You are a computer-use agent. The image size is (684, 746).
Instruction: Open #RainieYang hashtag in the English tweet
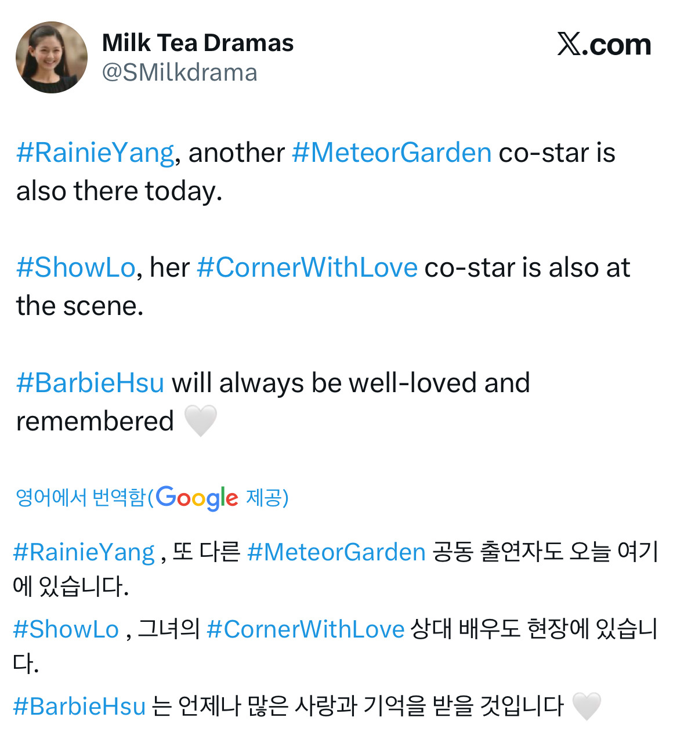(x=95, y=153)
